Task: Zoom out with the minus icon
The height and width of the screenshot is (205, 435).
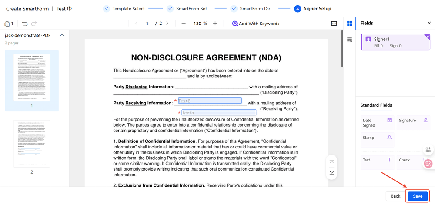Action: tap(184, 24)
